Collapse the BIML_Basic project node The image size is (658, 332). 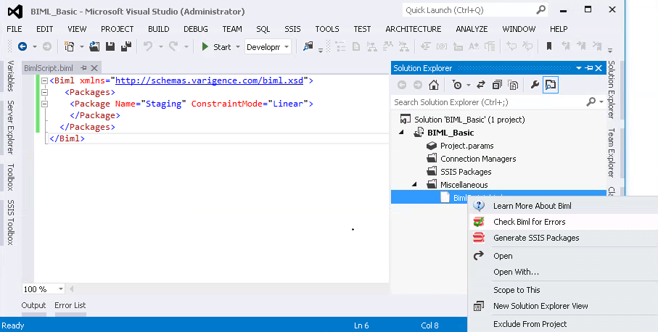tap(402, 133)
